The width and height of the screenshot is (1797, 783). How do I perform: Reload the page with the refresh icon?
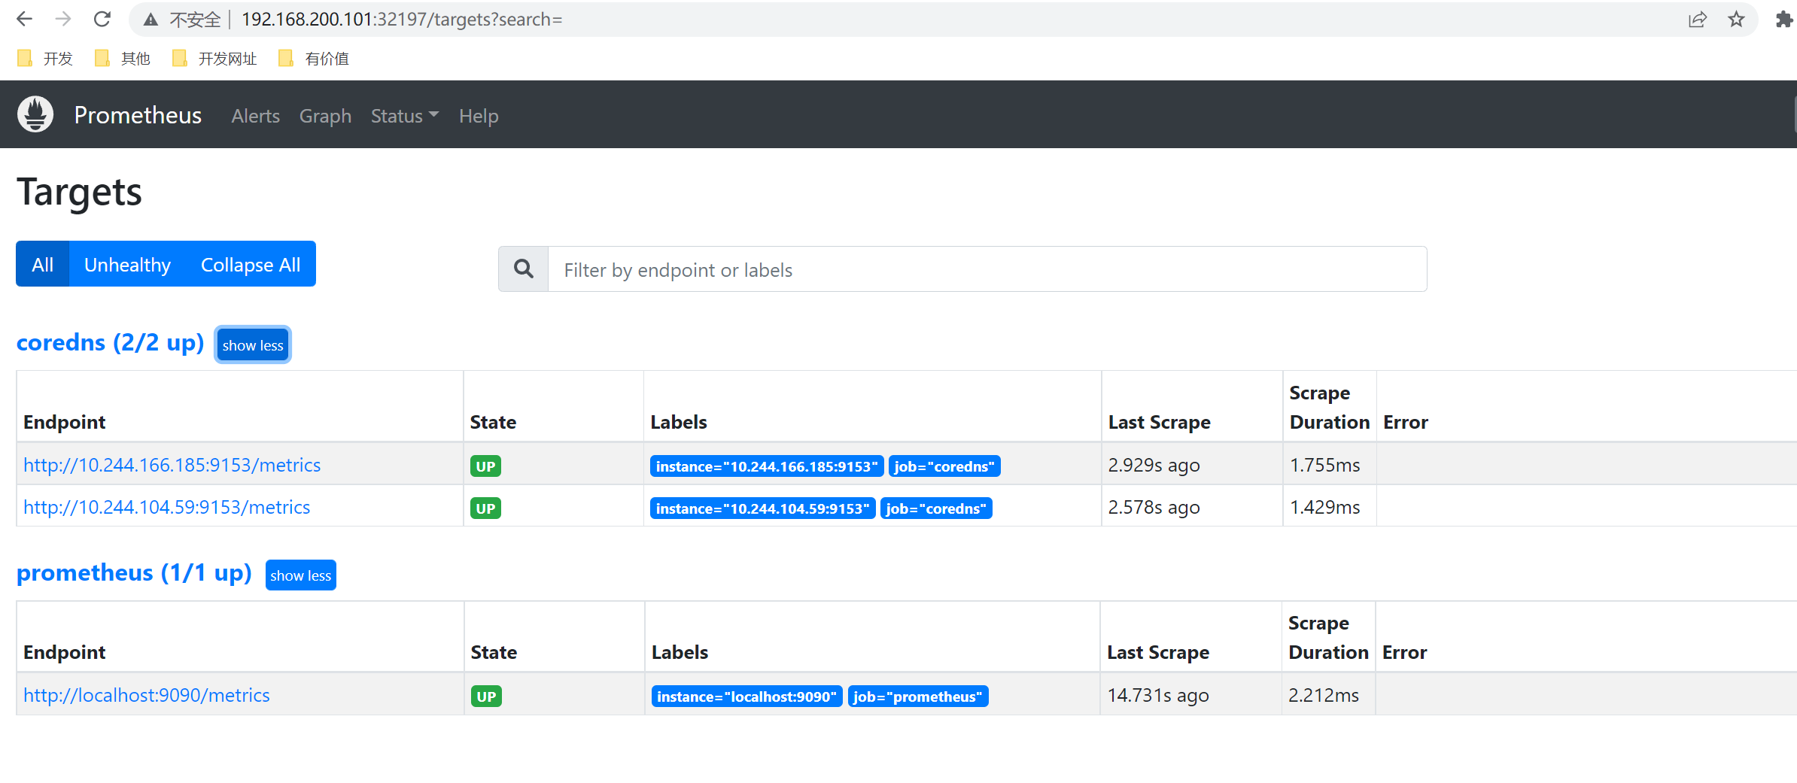(102, 19)
